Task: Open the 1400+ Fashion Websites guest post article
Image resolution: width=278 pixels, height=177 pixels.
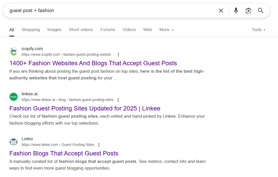Action: [93, 63]
